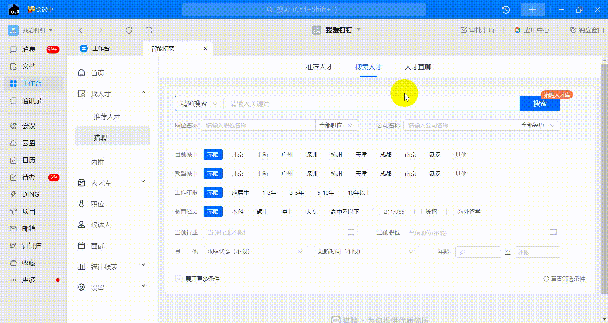Click the fullscreen expand icon
This screenshot has height=323, width=608.
coord(149,30)
